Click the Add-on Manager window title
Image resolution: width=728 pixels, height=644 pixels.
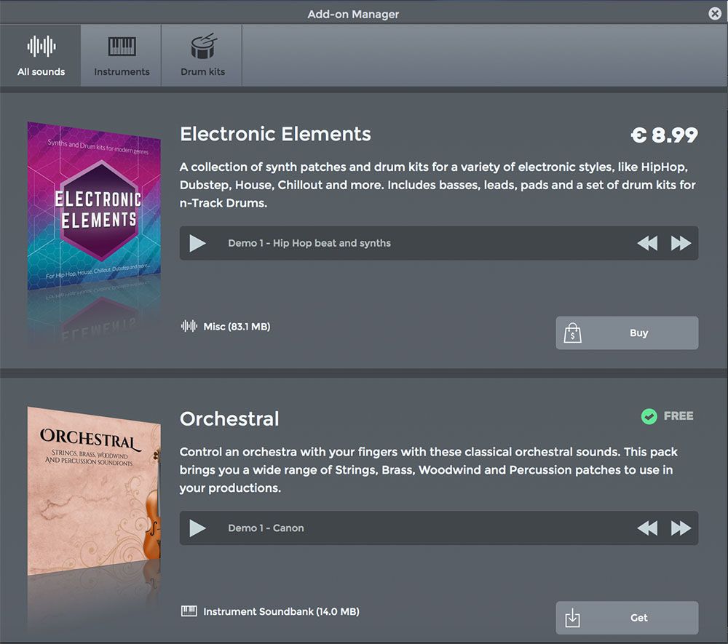coord(353,14)
